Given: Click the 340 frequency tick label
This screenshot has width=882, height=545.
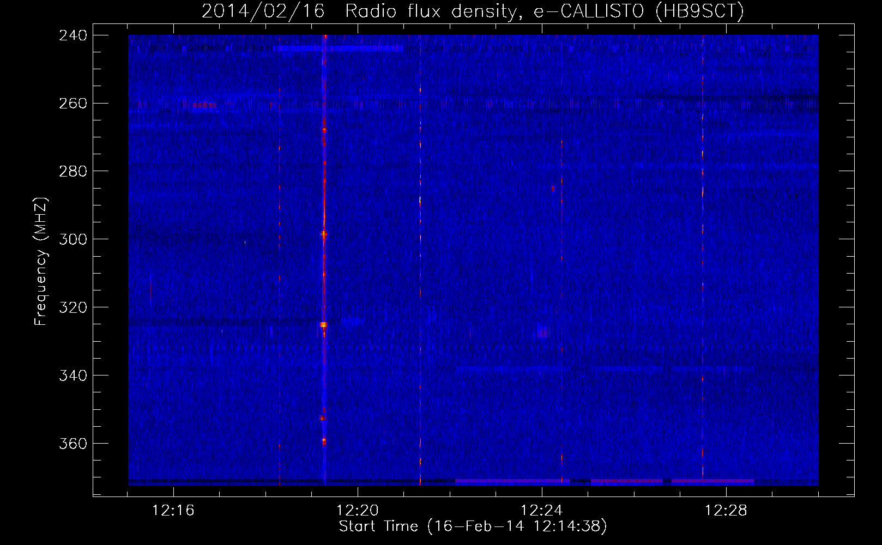Looking at the screenshot, I should point(73,376).
